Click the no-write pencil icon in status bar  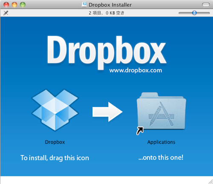(6, 13)
